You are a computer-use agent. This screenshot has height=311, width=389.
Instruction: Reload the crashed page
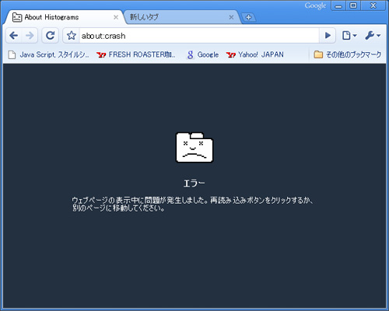[x=51, y=35]
